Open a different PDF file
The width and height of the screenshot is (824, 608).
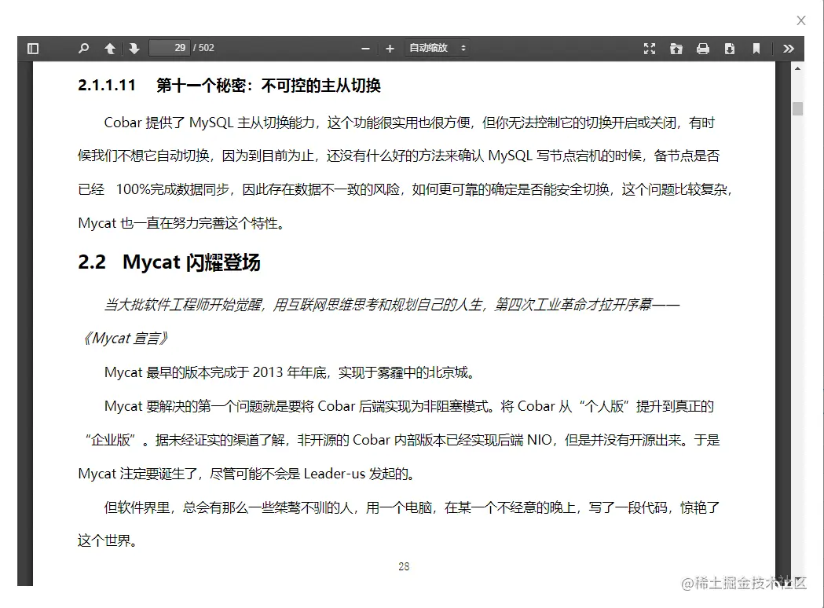(676, 48)
